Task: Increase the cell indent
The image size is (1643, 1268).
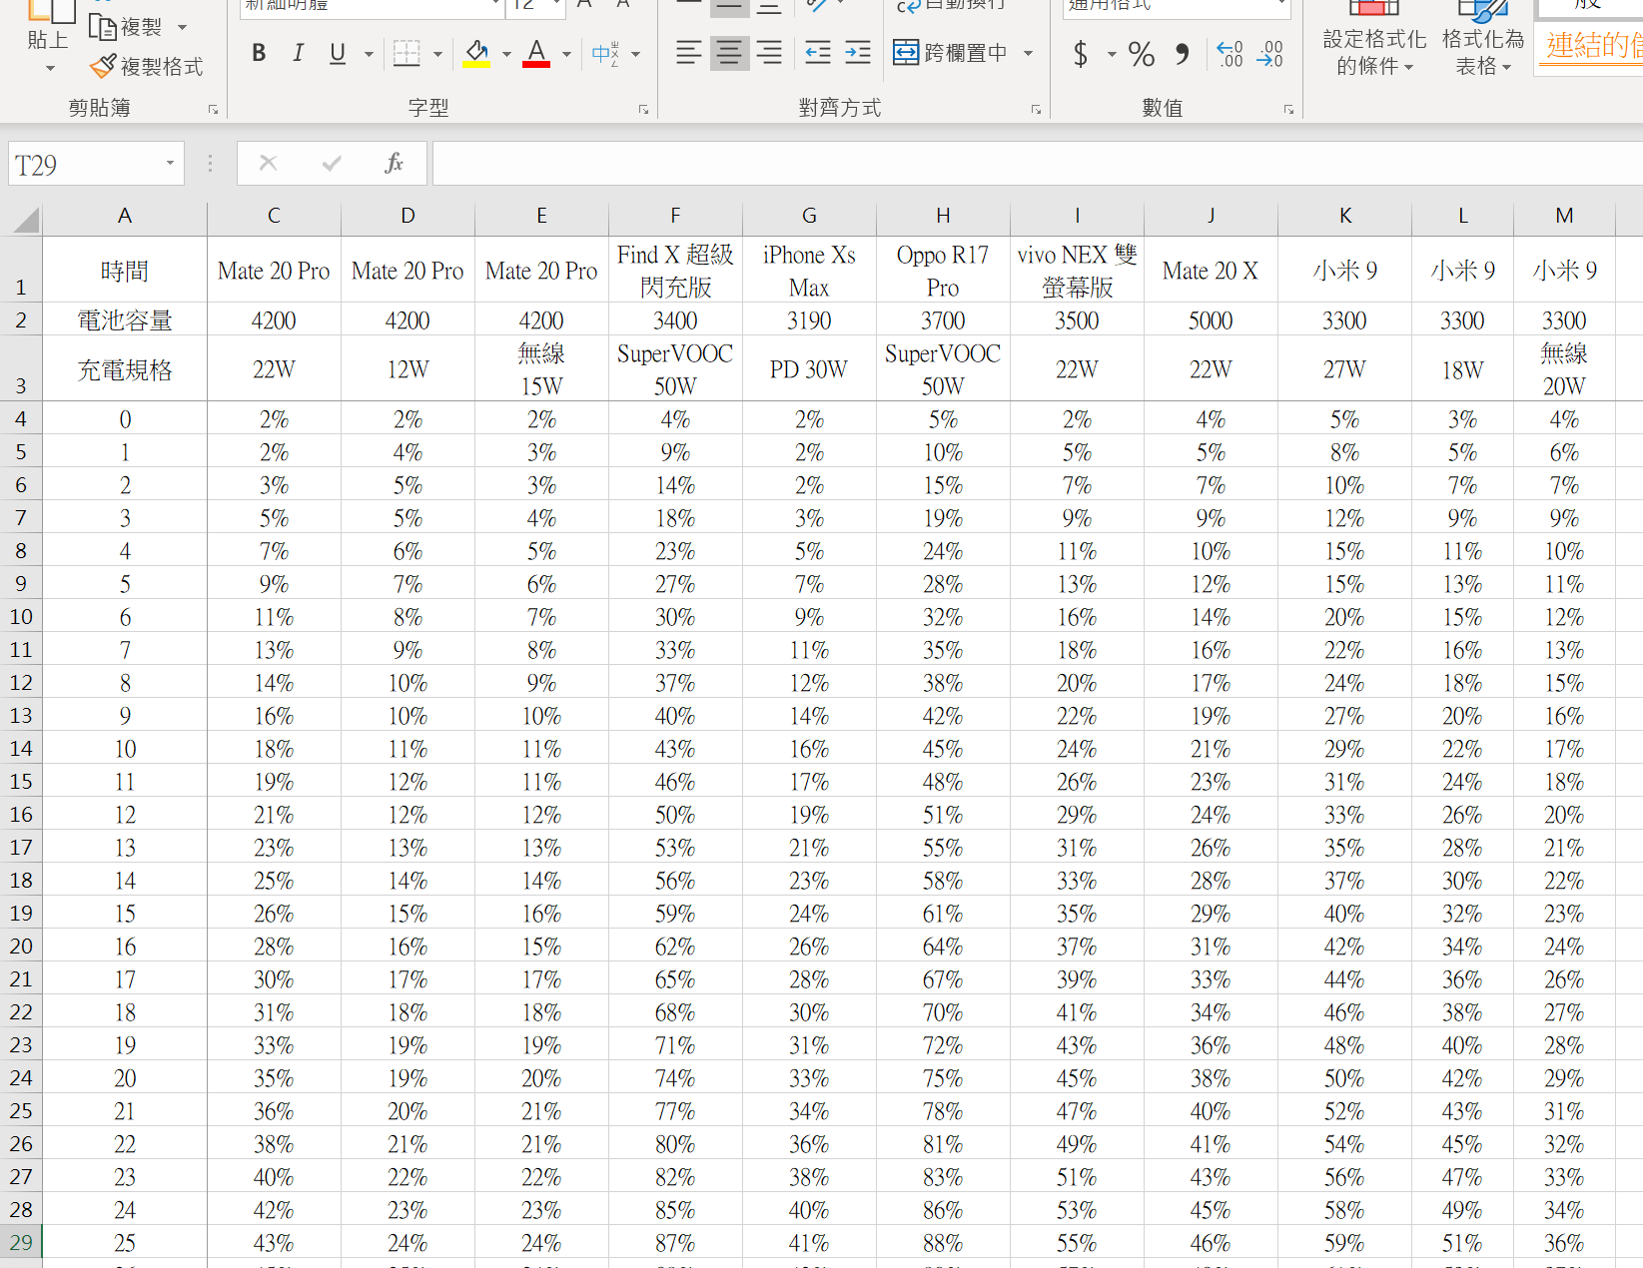Action: click(858, 53)
